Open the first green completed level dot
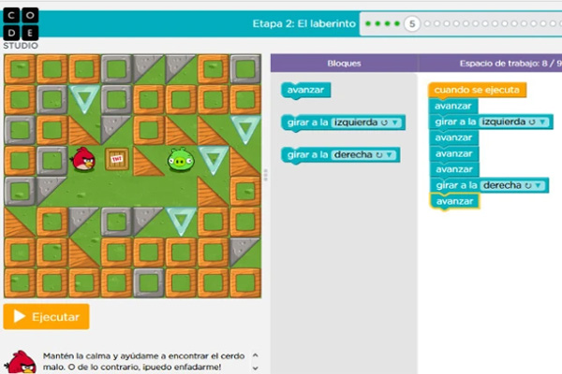 [x=368, y=23]
